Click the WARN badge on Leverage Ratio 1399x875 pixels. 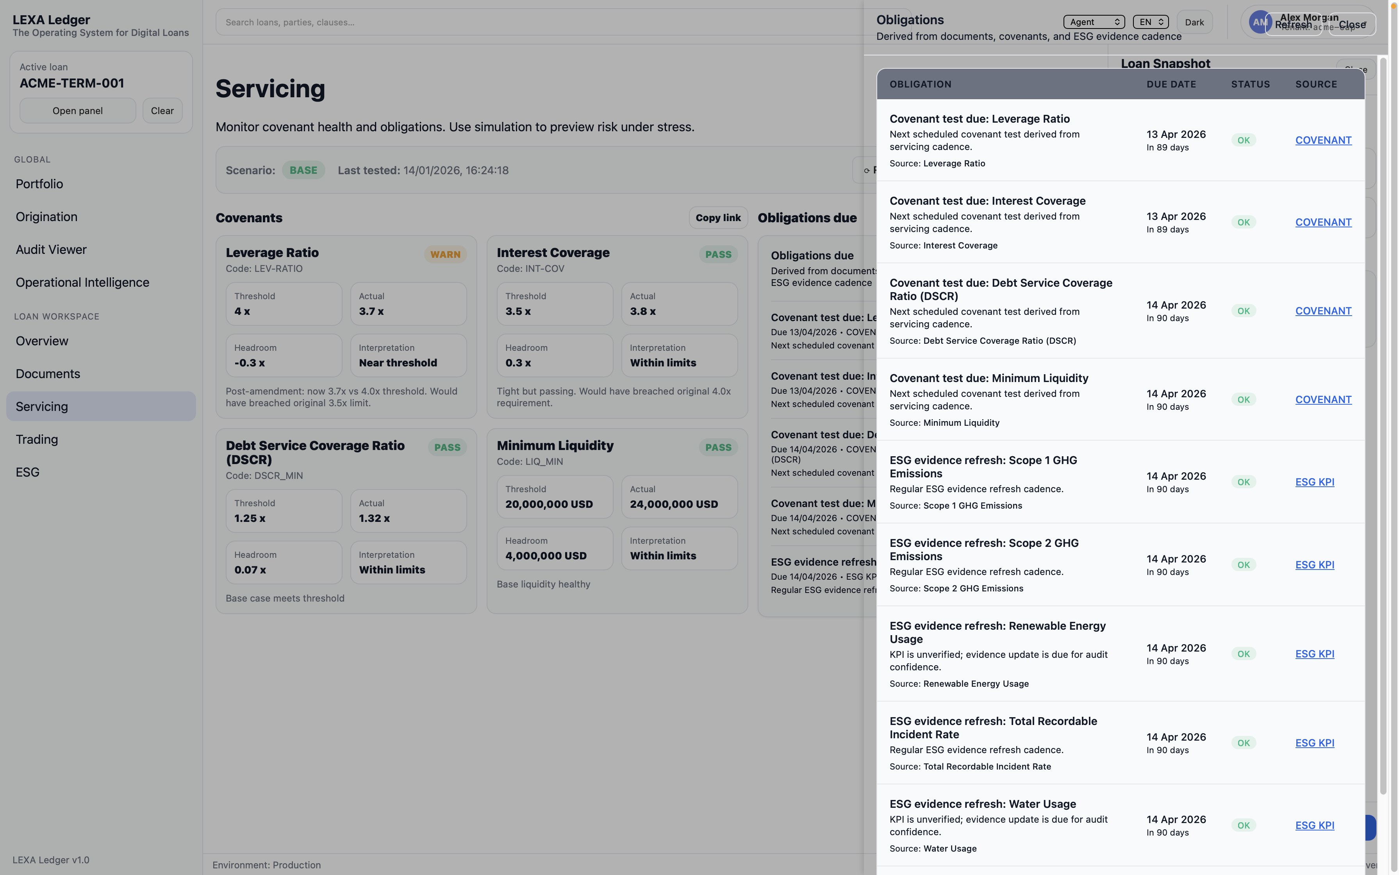click(445, 255)
